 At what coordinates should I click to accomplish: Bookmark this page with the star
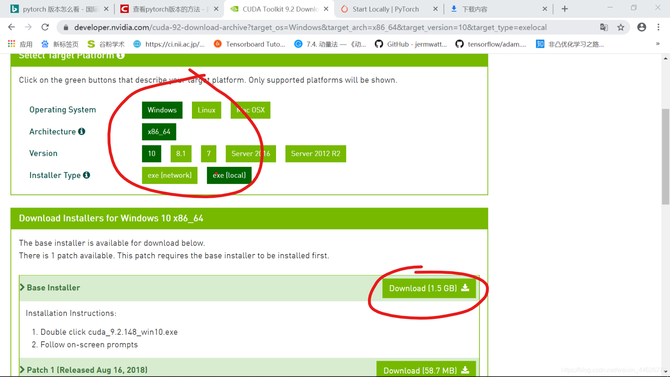tap(621, 27)
